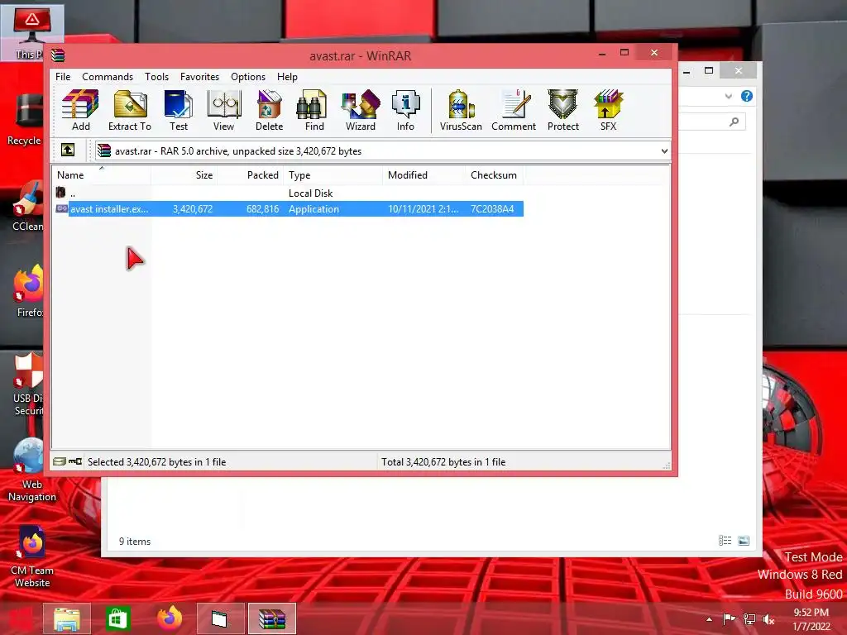
Task: Select the avast installer.exe file row
Action: 289,209
